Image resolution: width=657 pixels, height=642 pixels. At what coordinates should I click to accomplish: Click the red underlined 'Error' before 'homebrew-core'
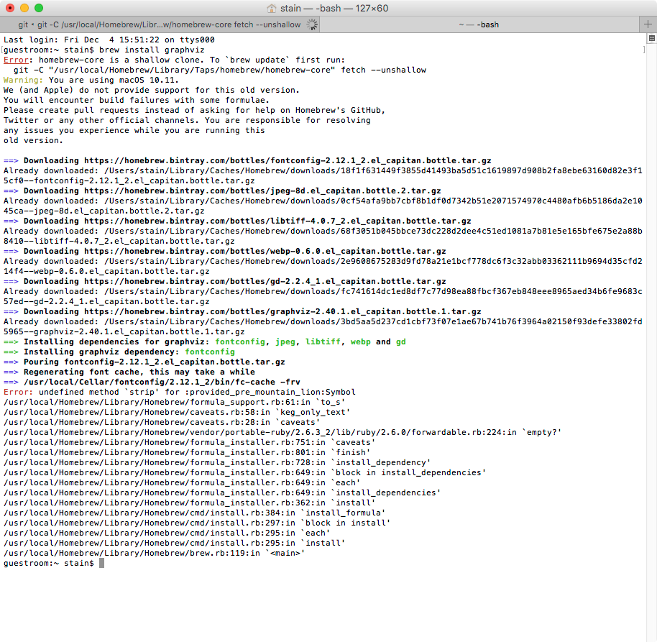tap(16, 60)
